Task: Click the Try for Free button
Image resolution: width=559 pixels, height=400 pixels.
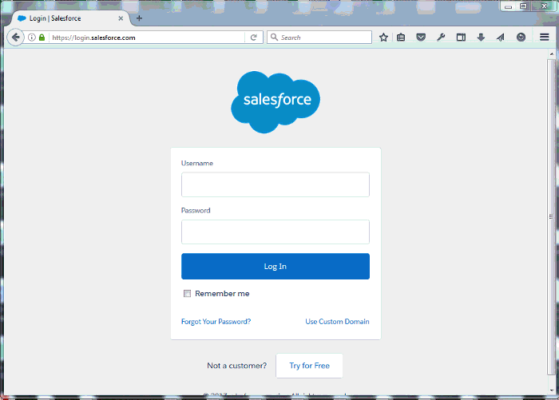Action: pyautogui.click(x=309, y=366)
